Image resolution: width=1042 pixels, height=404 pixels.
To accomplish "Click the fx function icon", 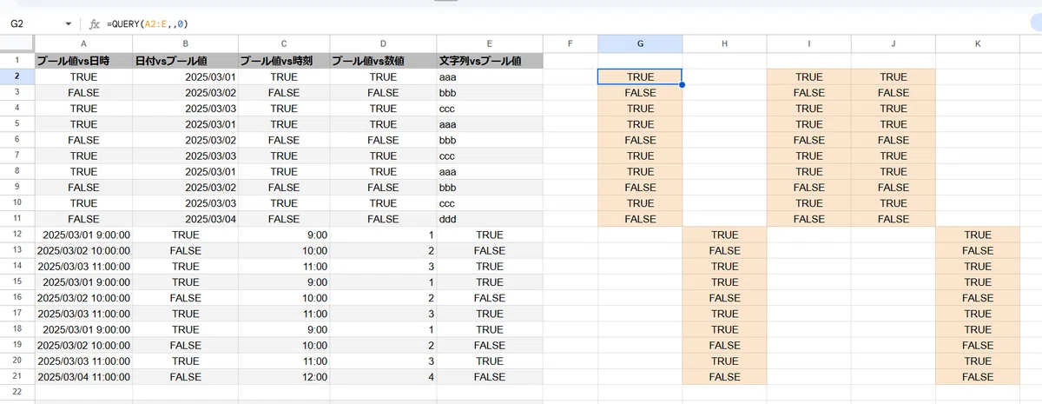I will coord(95,24).
